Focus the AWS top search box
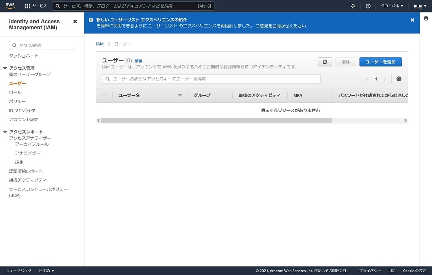Screen dimensions: 432x275 pos(133,6)
